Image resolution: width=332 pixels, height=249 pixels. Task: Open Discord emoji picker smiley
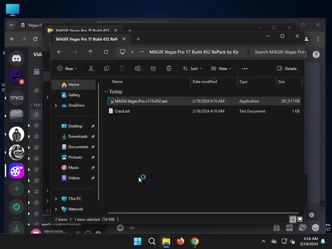315,228
